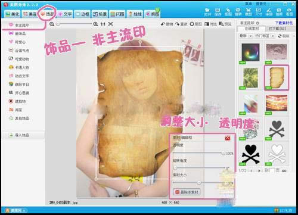Click the 看图 (View image) eye icon
298x215 pixels.
(x=289, y=12)
